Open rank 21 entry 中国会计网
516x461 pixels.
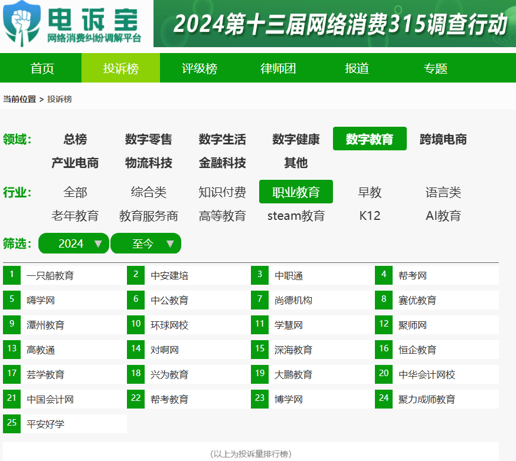65,399
